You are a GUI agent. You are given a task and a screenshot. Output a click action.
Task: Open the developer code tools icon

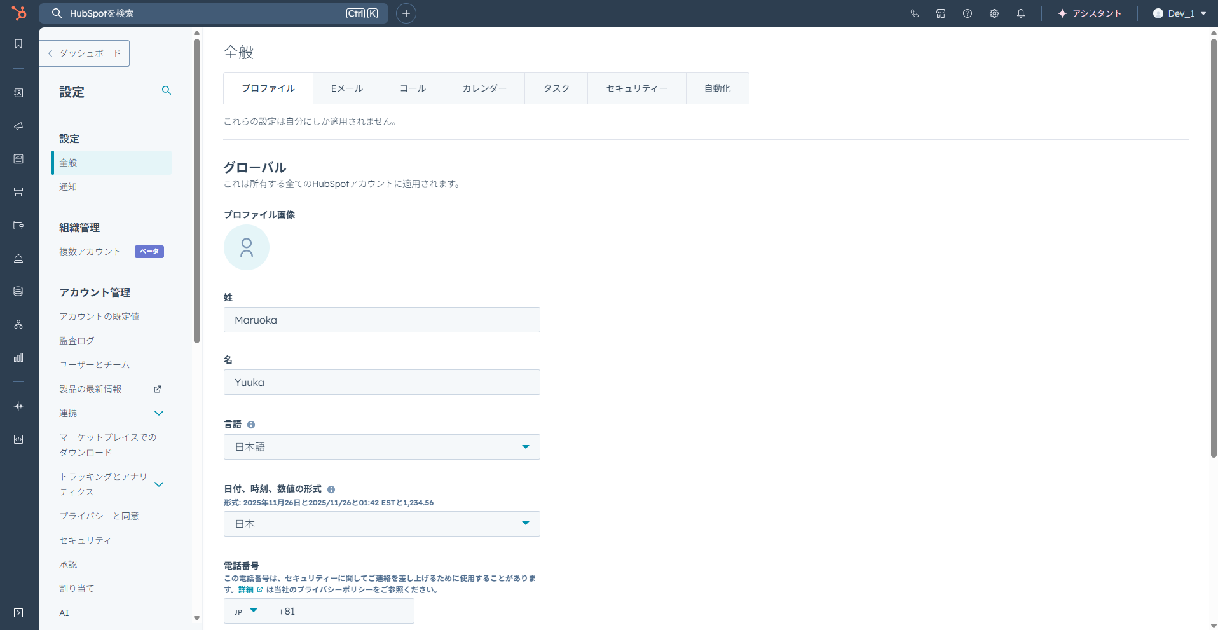[18, 439]
